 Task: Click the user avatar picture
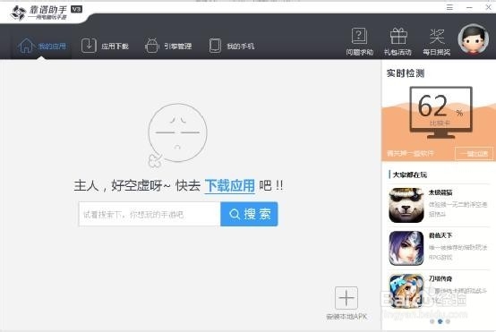point(474,40)
